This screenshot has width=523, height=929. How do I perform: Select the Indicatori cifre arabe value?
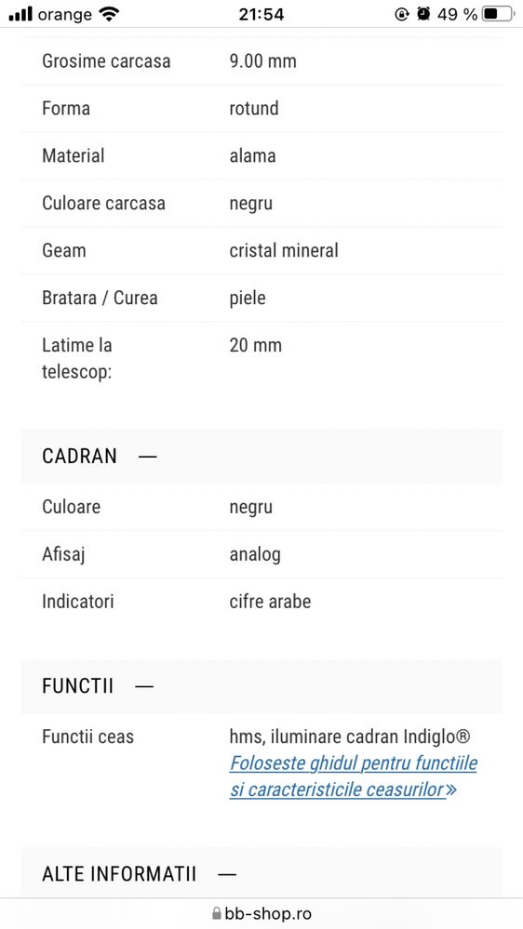tap(271, 602)
